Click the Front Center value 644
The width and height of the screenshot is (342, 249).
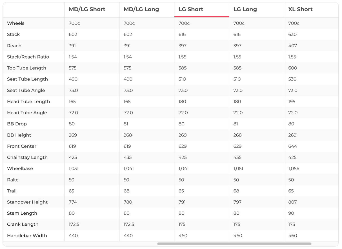[293, 146]
